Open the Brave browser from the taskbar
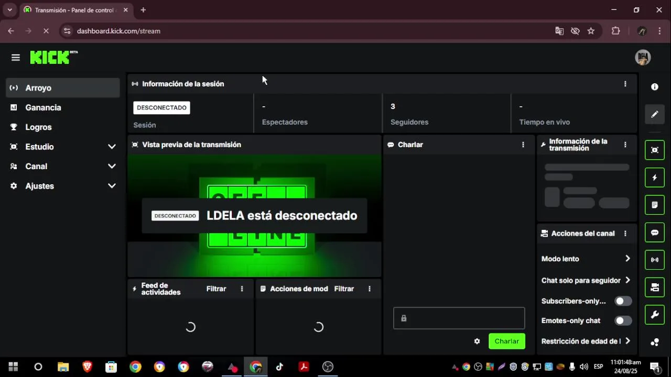Screen dimensions: 671x377 pyautogui.click(x=87, y=367)
